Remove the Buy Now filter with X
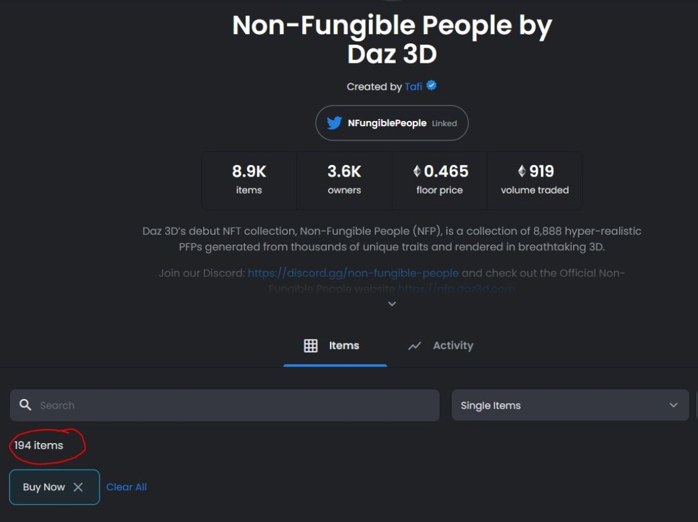698x522 pixels. click(78, 487)
